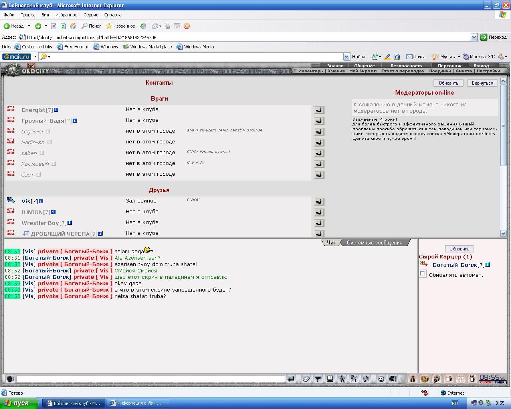The image size is (511, 409).
Task: Click the Stop icon in IE toolbar
Action: click(53, 26)
